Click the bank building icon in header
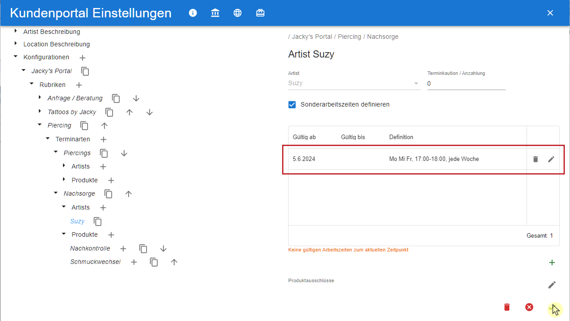This screenshot has width=570, height=321. pyautogui.click(x=215, y=13)
